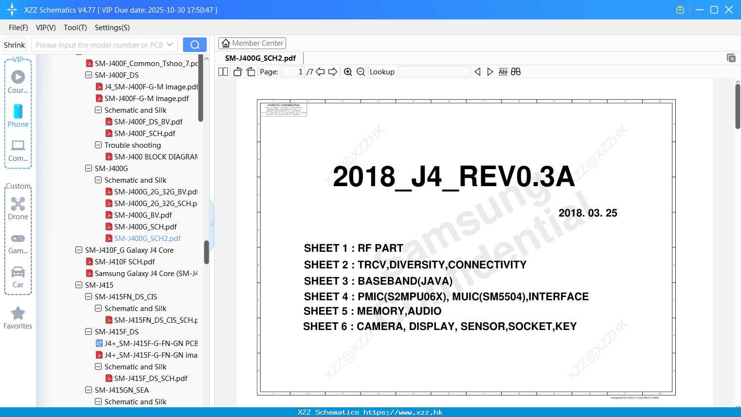
Task: Click the PDF viewer vertical scrollbar
Action: click(x=738, y=106)
